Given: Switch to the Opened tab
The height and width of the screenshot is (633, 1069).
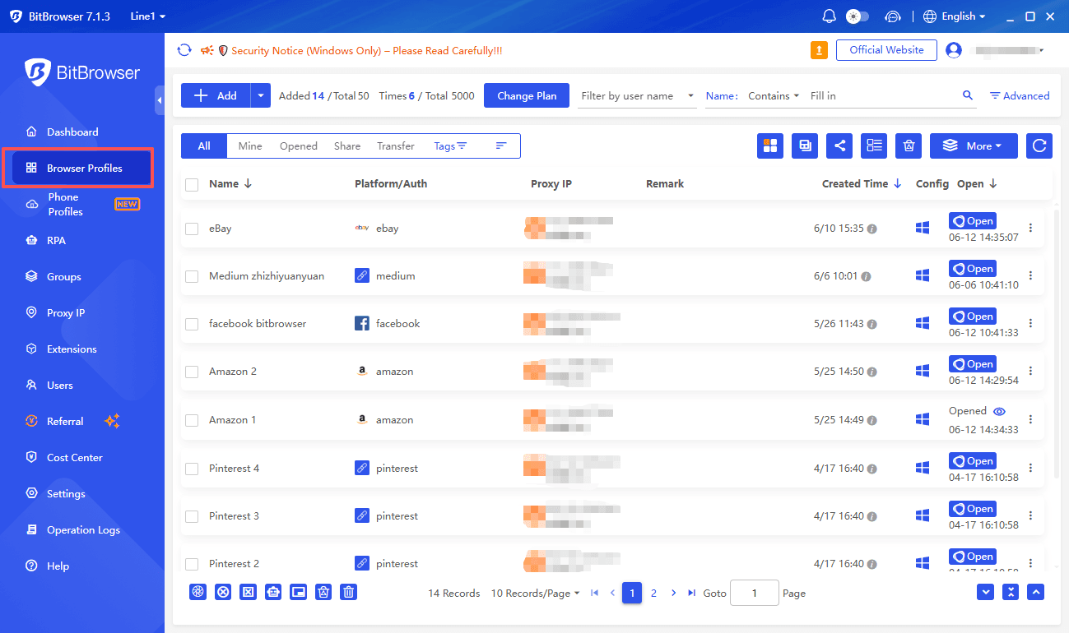Looking at the screenshot, I should 298,146.
